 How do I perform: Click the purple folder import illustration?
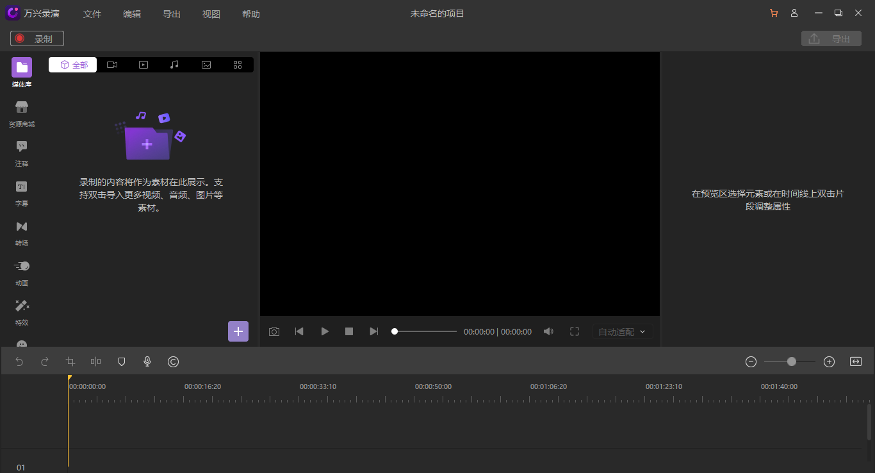pyautogui.click(x=150, y=136)
